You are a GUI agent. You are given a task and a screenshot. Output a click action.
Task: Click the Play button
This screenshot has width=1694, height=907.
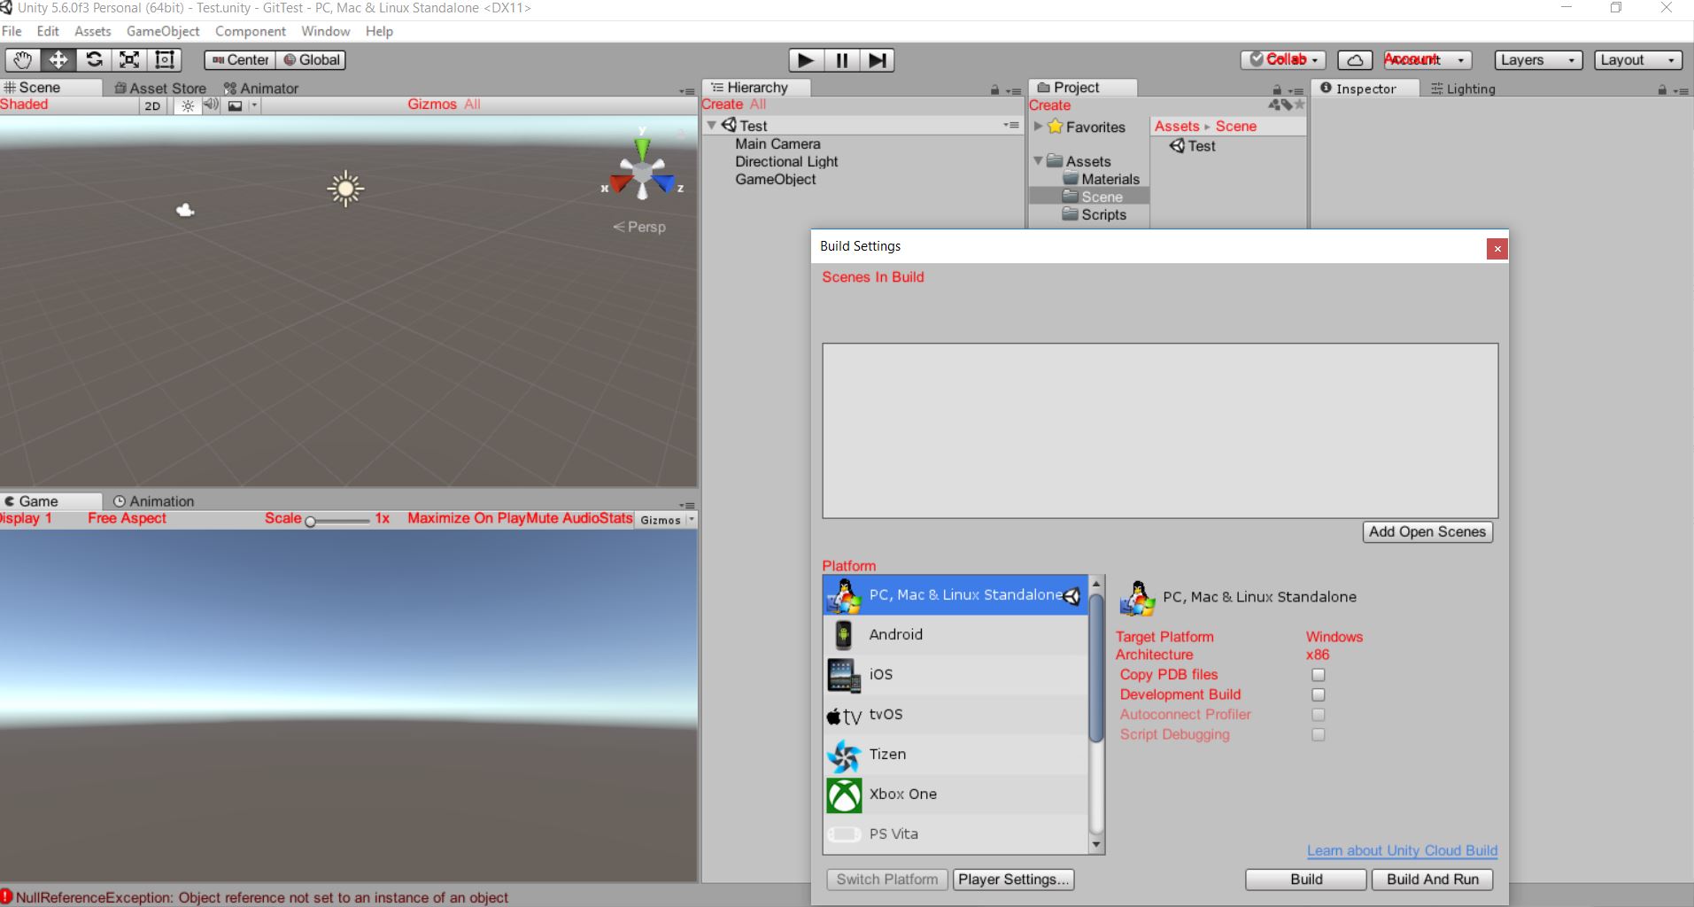coord(806,60)
